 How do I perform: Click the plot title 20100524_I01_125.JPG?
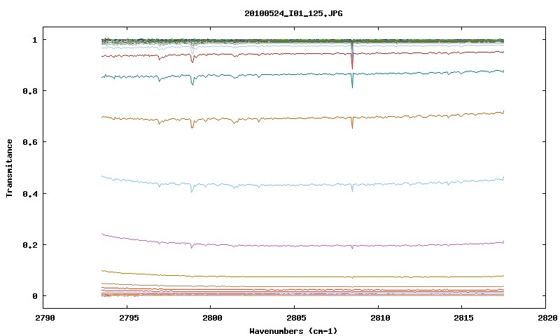tap(293, 13)
